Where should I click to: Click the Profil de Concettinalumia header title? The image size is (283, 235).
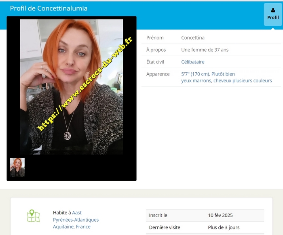coord(49,8)
